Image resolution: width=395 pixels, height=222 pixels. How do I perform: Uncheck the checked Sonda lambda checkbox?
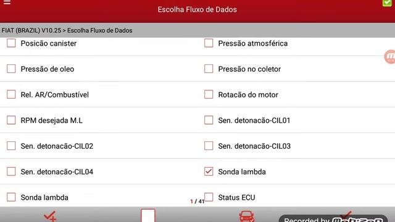(x=209, y=171)
